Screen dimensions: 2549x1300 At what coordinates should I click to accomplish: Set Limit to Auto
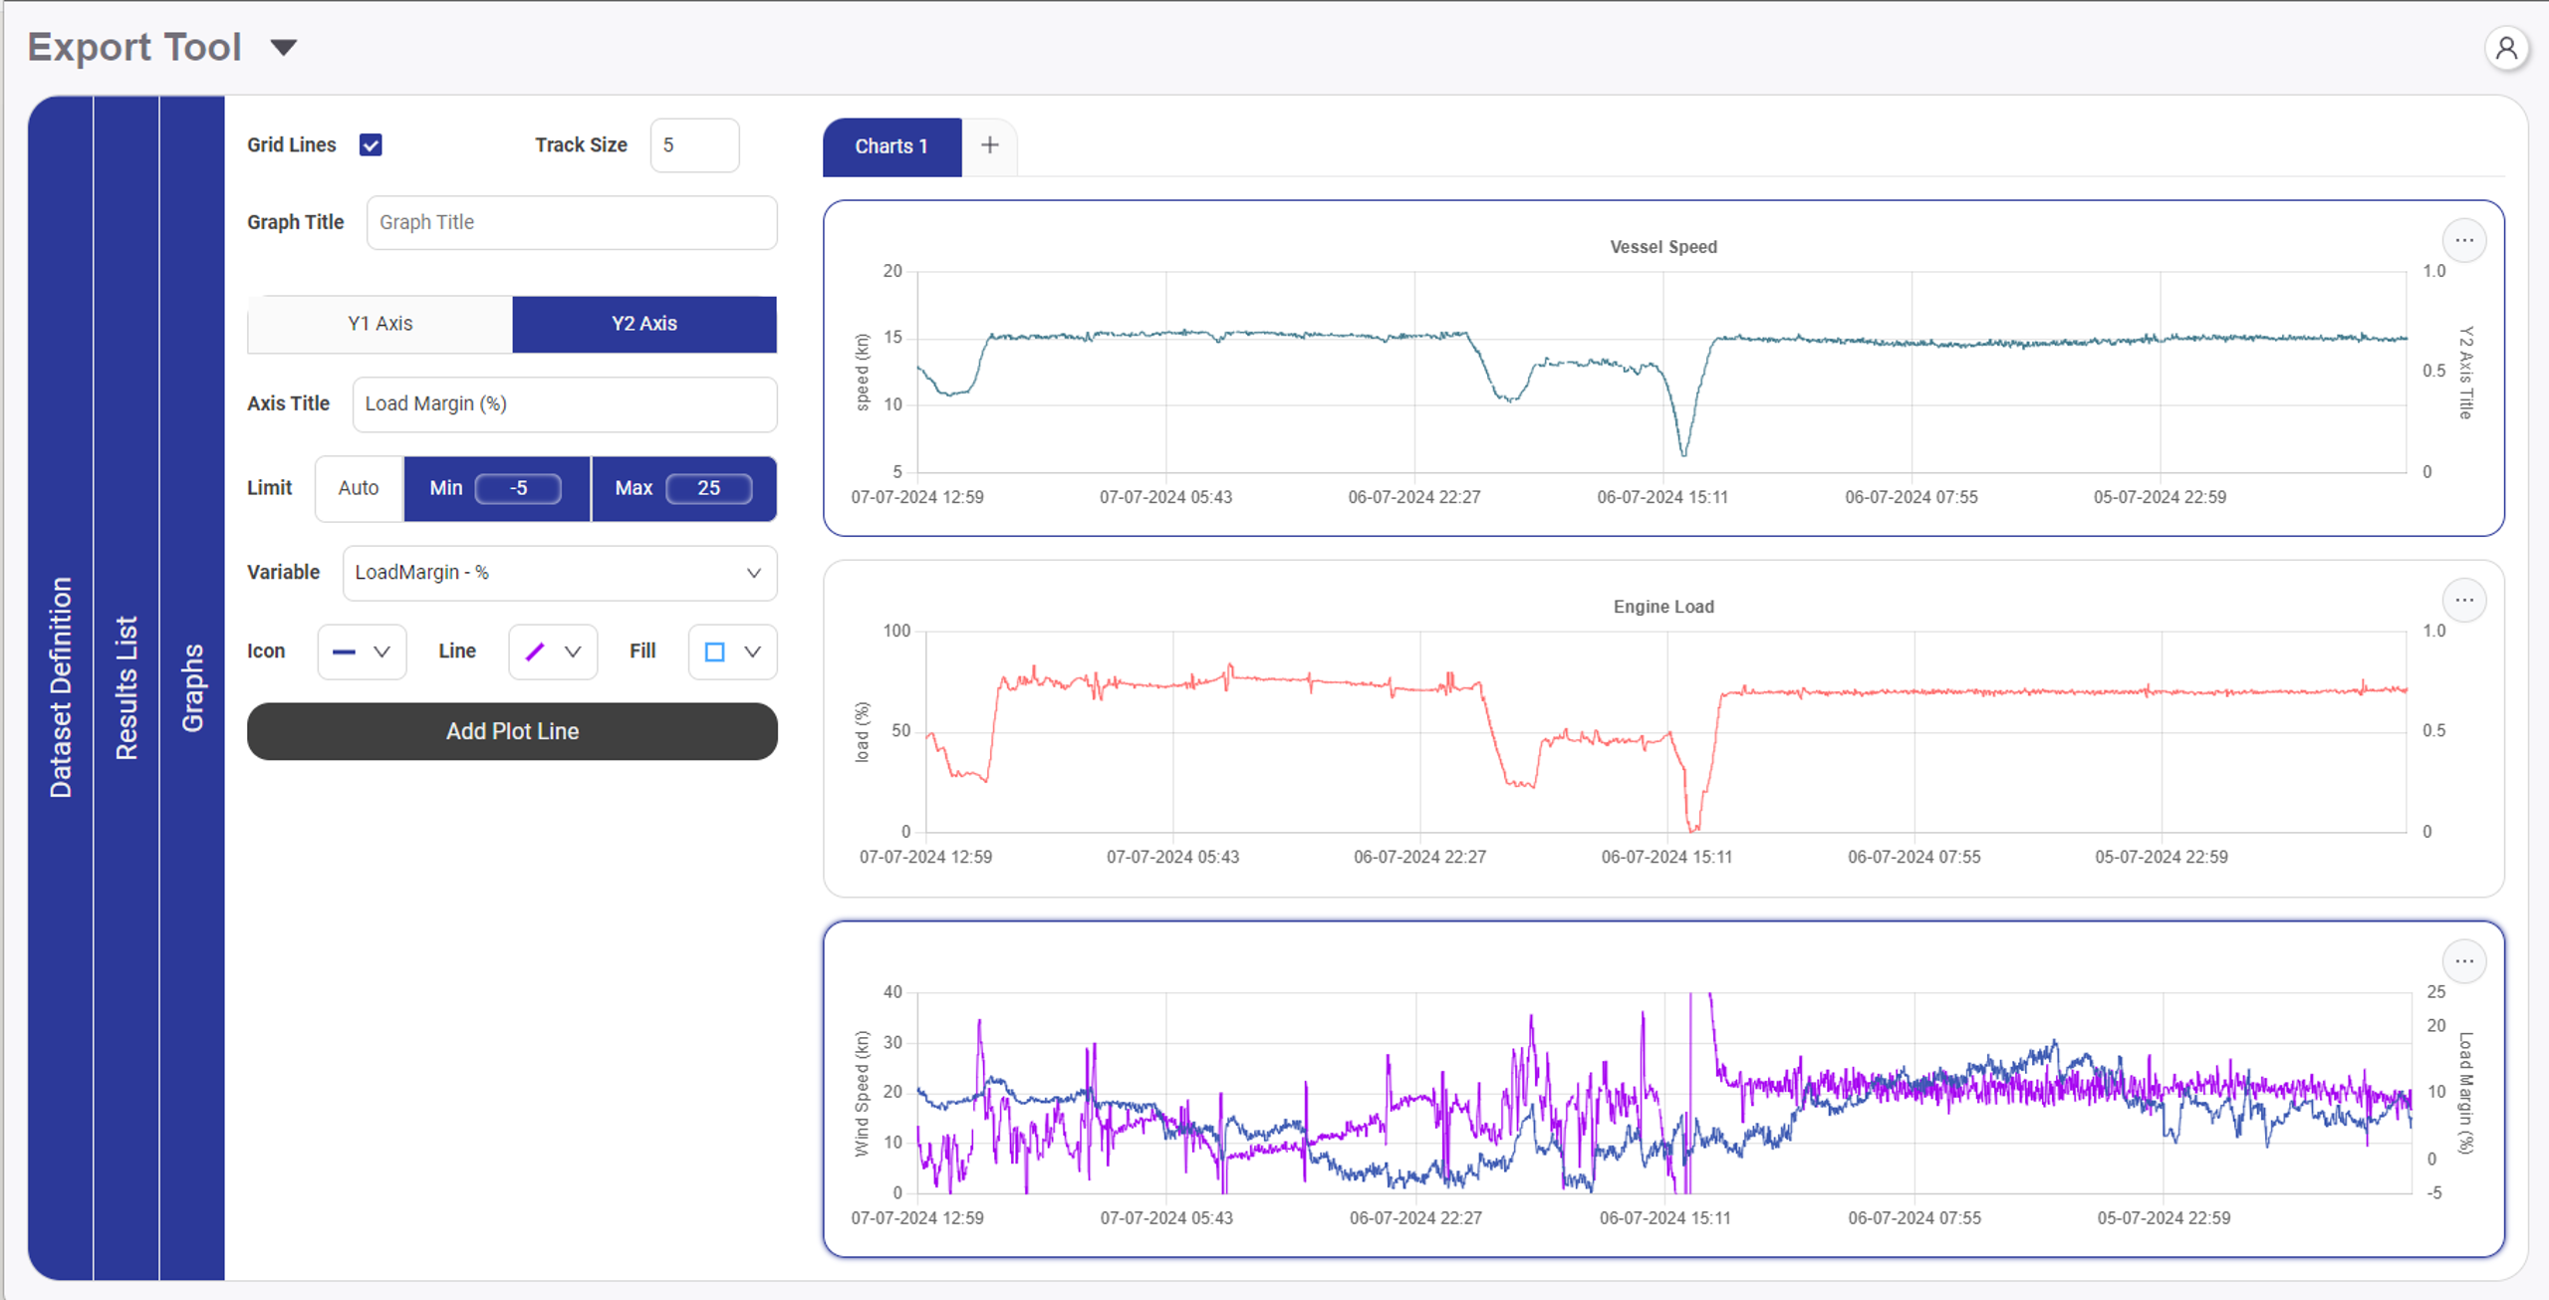click(x=359, y=488)
